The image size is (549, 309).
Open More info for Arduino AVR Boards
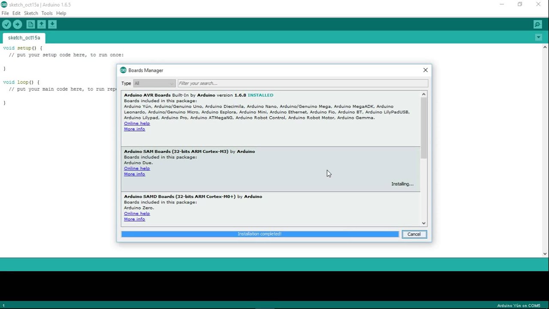135,129
